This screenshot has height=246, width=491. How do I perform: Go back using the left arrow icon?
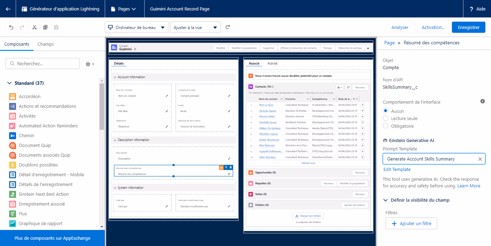(x=8, y=9)
